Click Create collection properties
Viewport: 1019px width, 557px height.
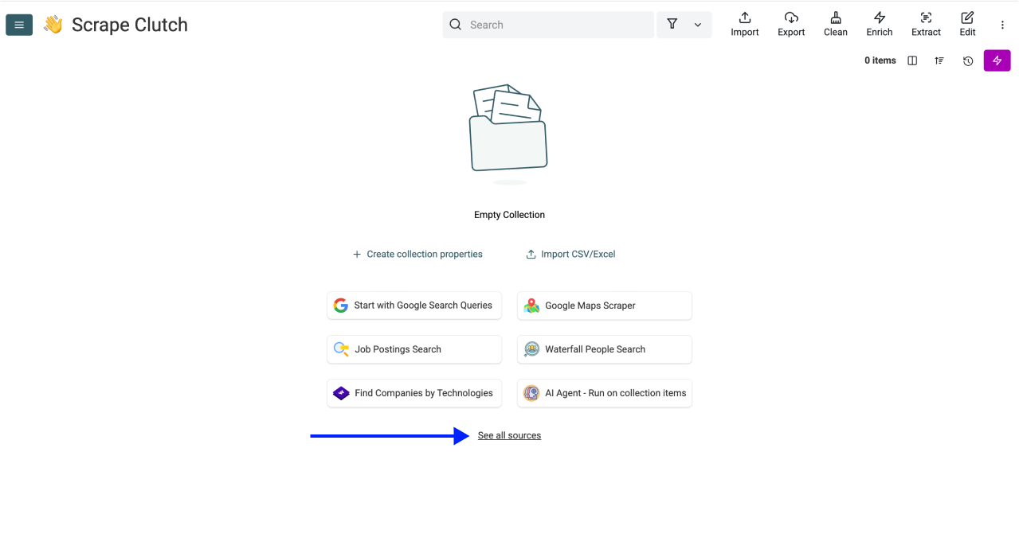tap(417, 255)
